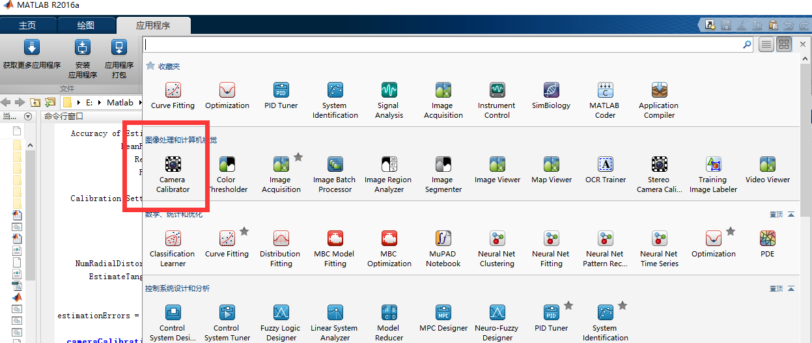Launch the SimBiology app
This screenshot has height=343, width=812.
(x=551, y=96)
